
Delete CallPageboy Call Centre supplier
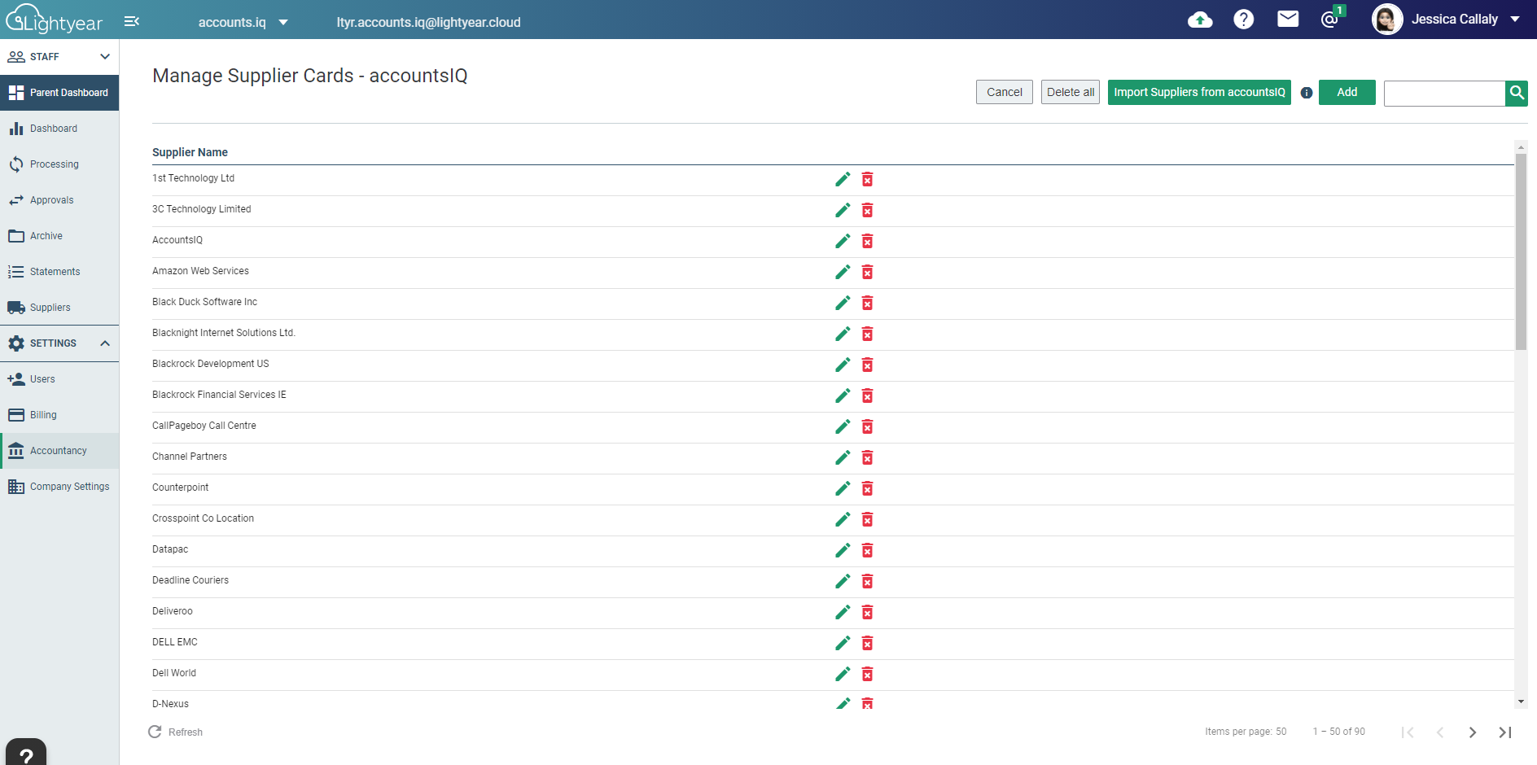[x=868, y=426]
